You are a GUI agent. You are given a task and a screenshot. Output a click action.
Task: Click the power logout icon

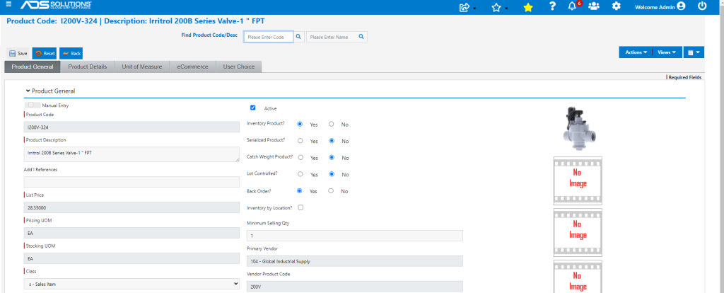pyautogui.click(x=702, y=6)
